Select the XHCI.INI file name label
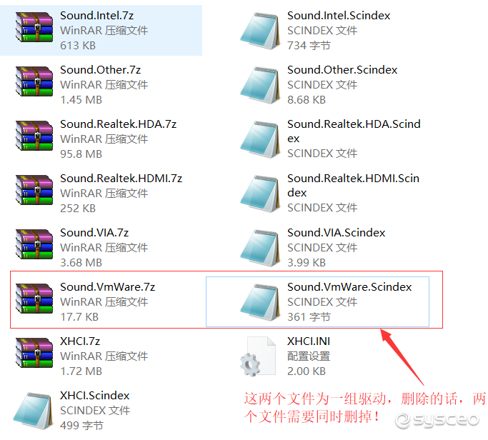This screenshot has width=488, height=440. (309, 341)
